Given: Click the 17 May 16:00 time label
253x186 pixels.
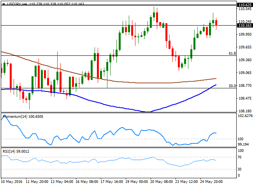Looking at the screenshot, I should (112, 182).
